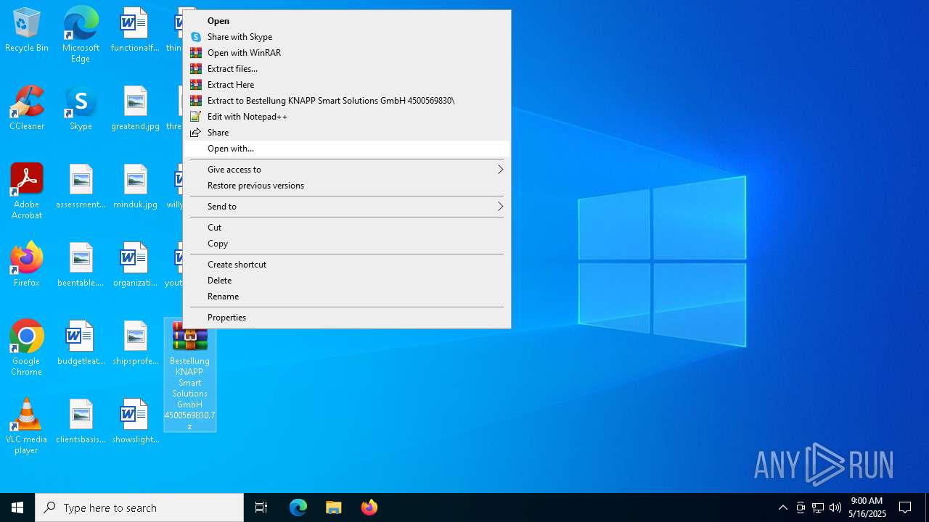The height and width of the screenshot is (522, 929).
Task: Select minduk.jpg image file
Action: [135, 187]
